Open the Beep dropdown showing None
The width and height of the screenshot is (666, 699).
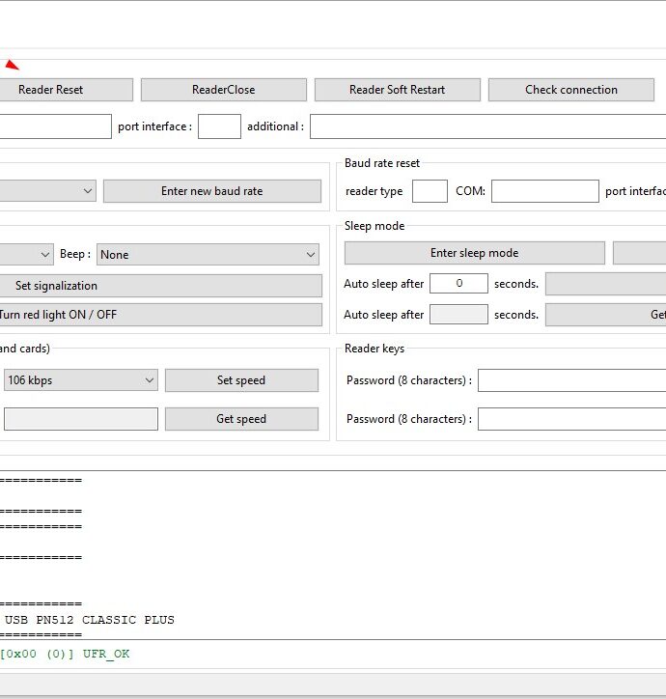point(208,255)
